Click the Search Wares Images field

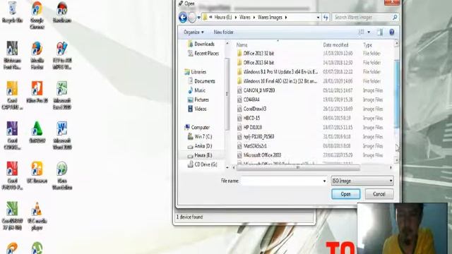tap(362, 17)
